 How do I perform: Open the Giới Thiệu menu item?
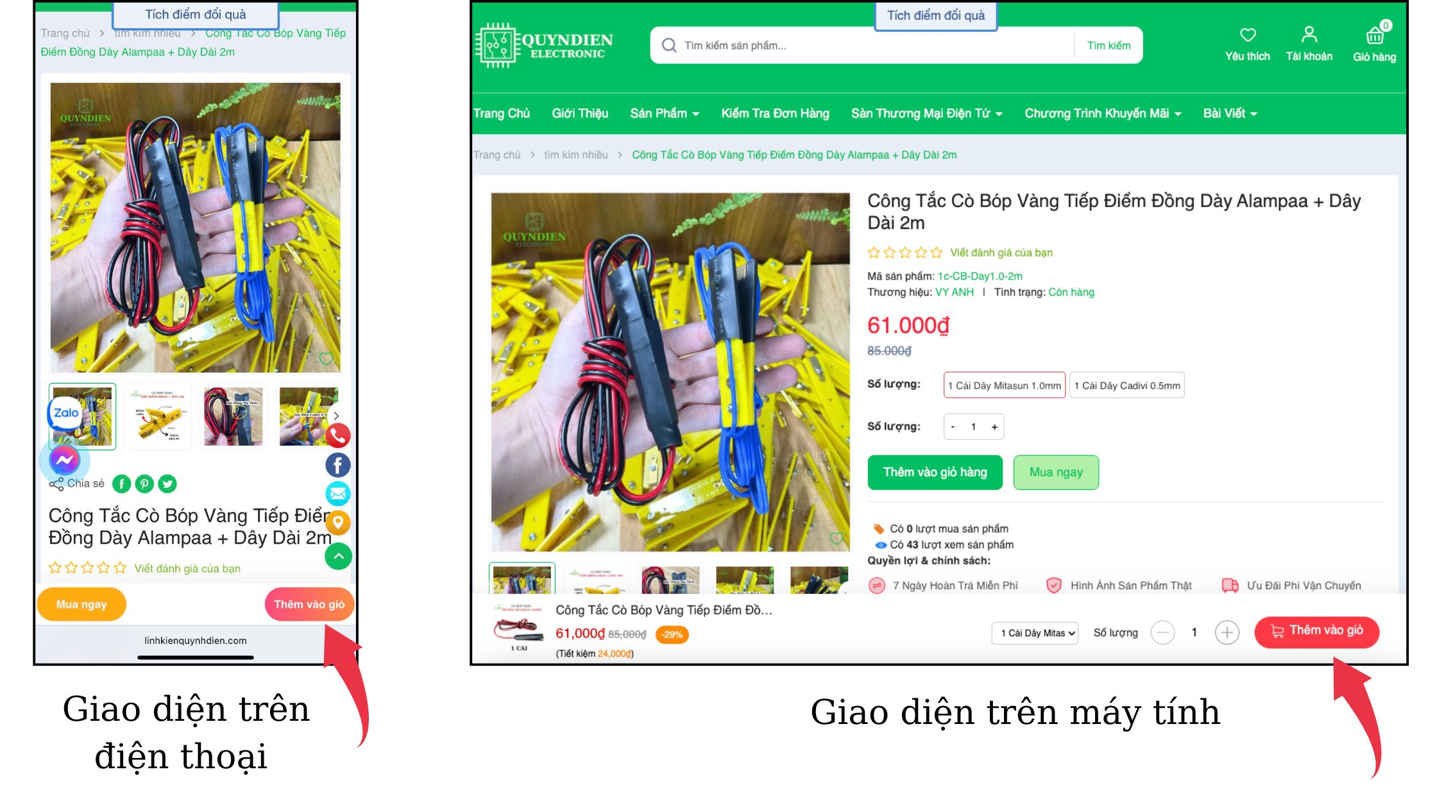pos(580,114)
